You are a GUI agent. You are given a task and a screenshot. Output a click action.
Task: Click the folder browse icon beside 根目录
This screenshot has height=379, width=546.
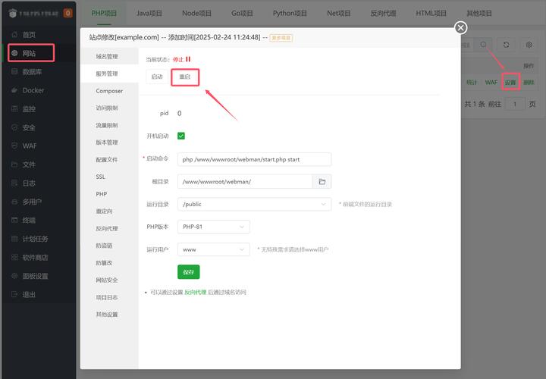point(322,182)
